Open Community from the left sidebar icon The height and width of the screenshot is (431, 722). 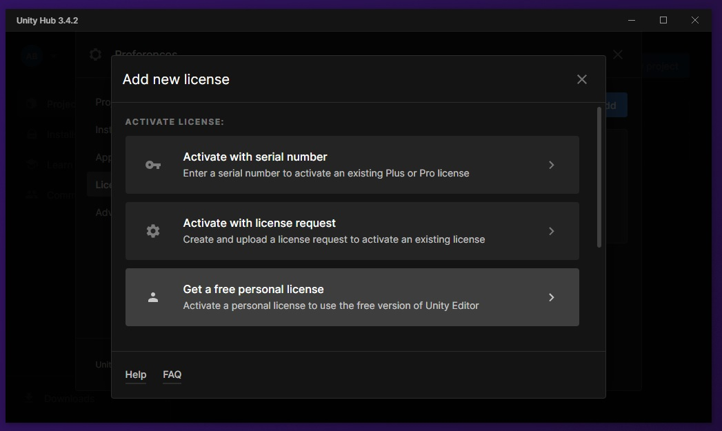click(31, 194)
